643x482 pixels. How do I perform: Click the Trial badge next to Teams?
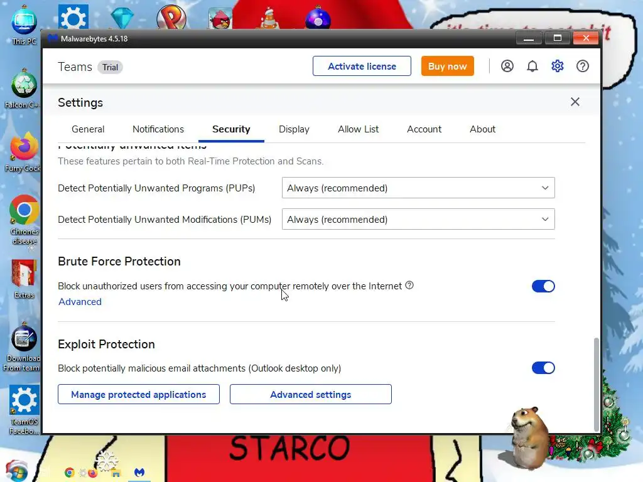110,67
